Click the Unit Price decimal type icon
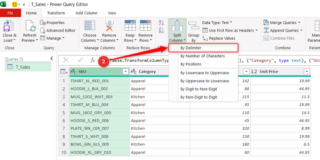320x160 pixels. click(x=254, y=72)
